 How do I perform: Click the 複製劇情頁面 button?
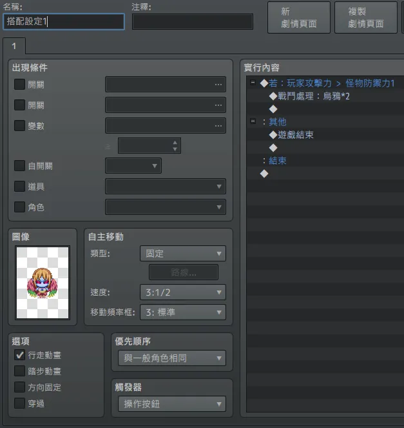point(366,17)
